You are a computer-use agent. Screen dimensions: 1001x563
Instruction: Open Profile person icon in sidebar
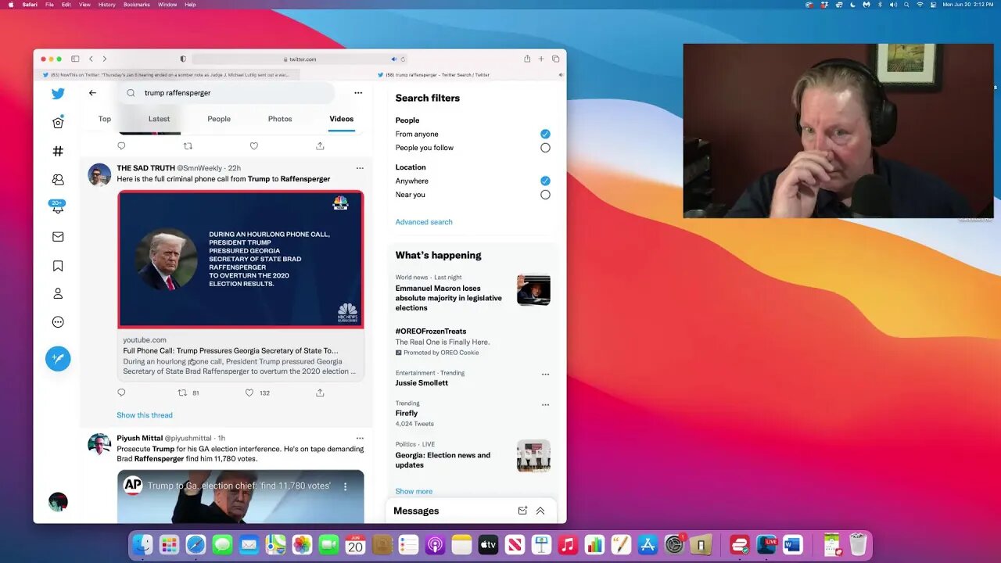[58, 294]
